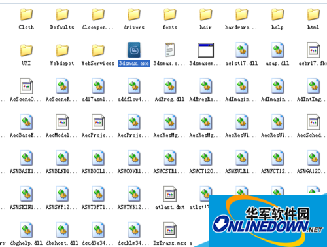
Task: Select the hair folder icon
Action: 206,14
